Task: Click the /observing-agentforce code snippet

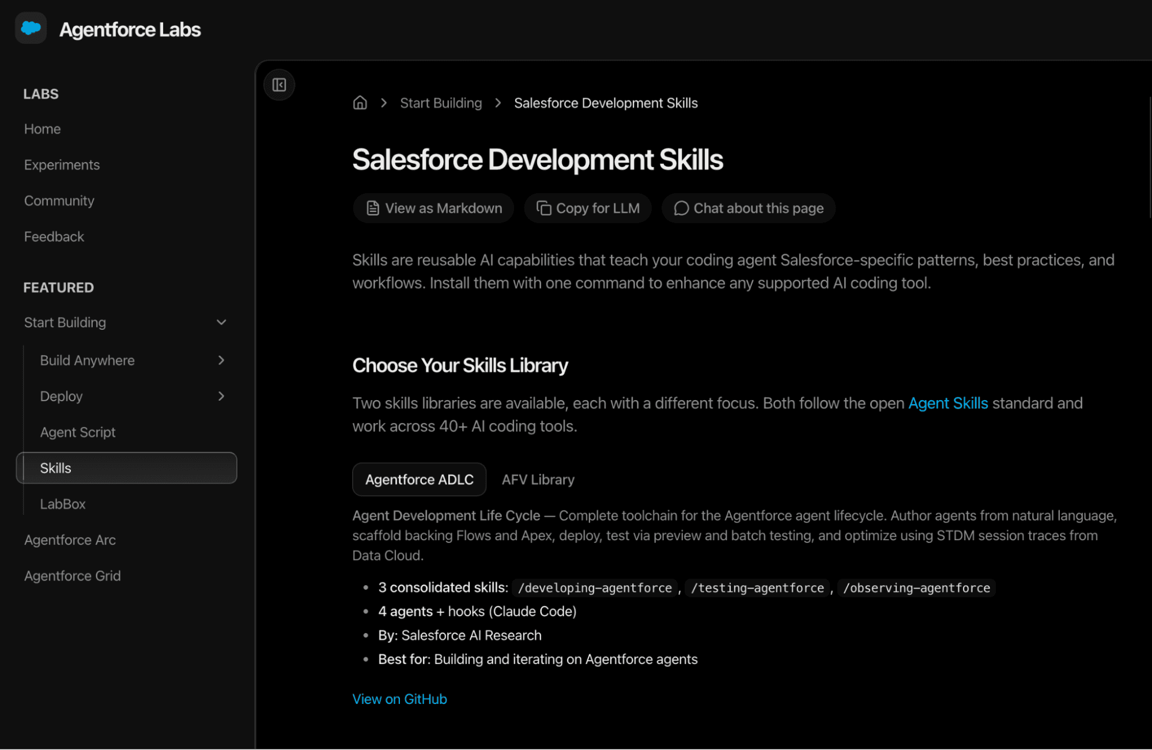Action: (x=916, y=588)
